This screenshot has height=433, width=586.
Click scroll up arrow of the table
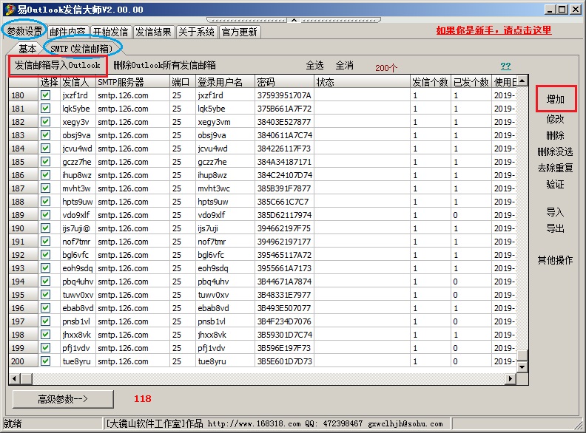click(x=522, y=81)
